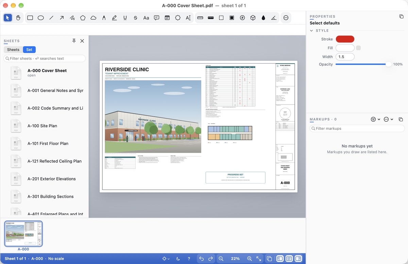Open the snap crosshair dropdown

tap(166, 259)
